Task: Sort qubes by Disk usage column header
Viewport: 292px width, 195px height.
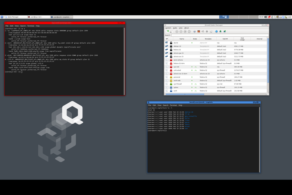Action: pos(242,39)
